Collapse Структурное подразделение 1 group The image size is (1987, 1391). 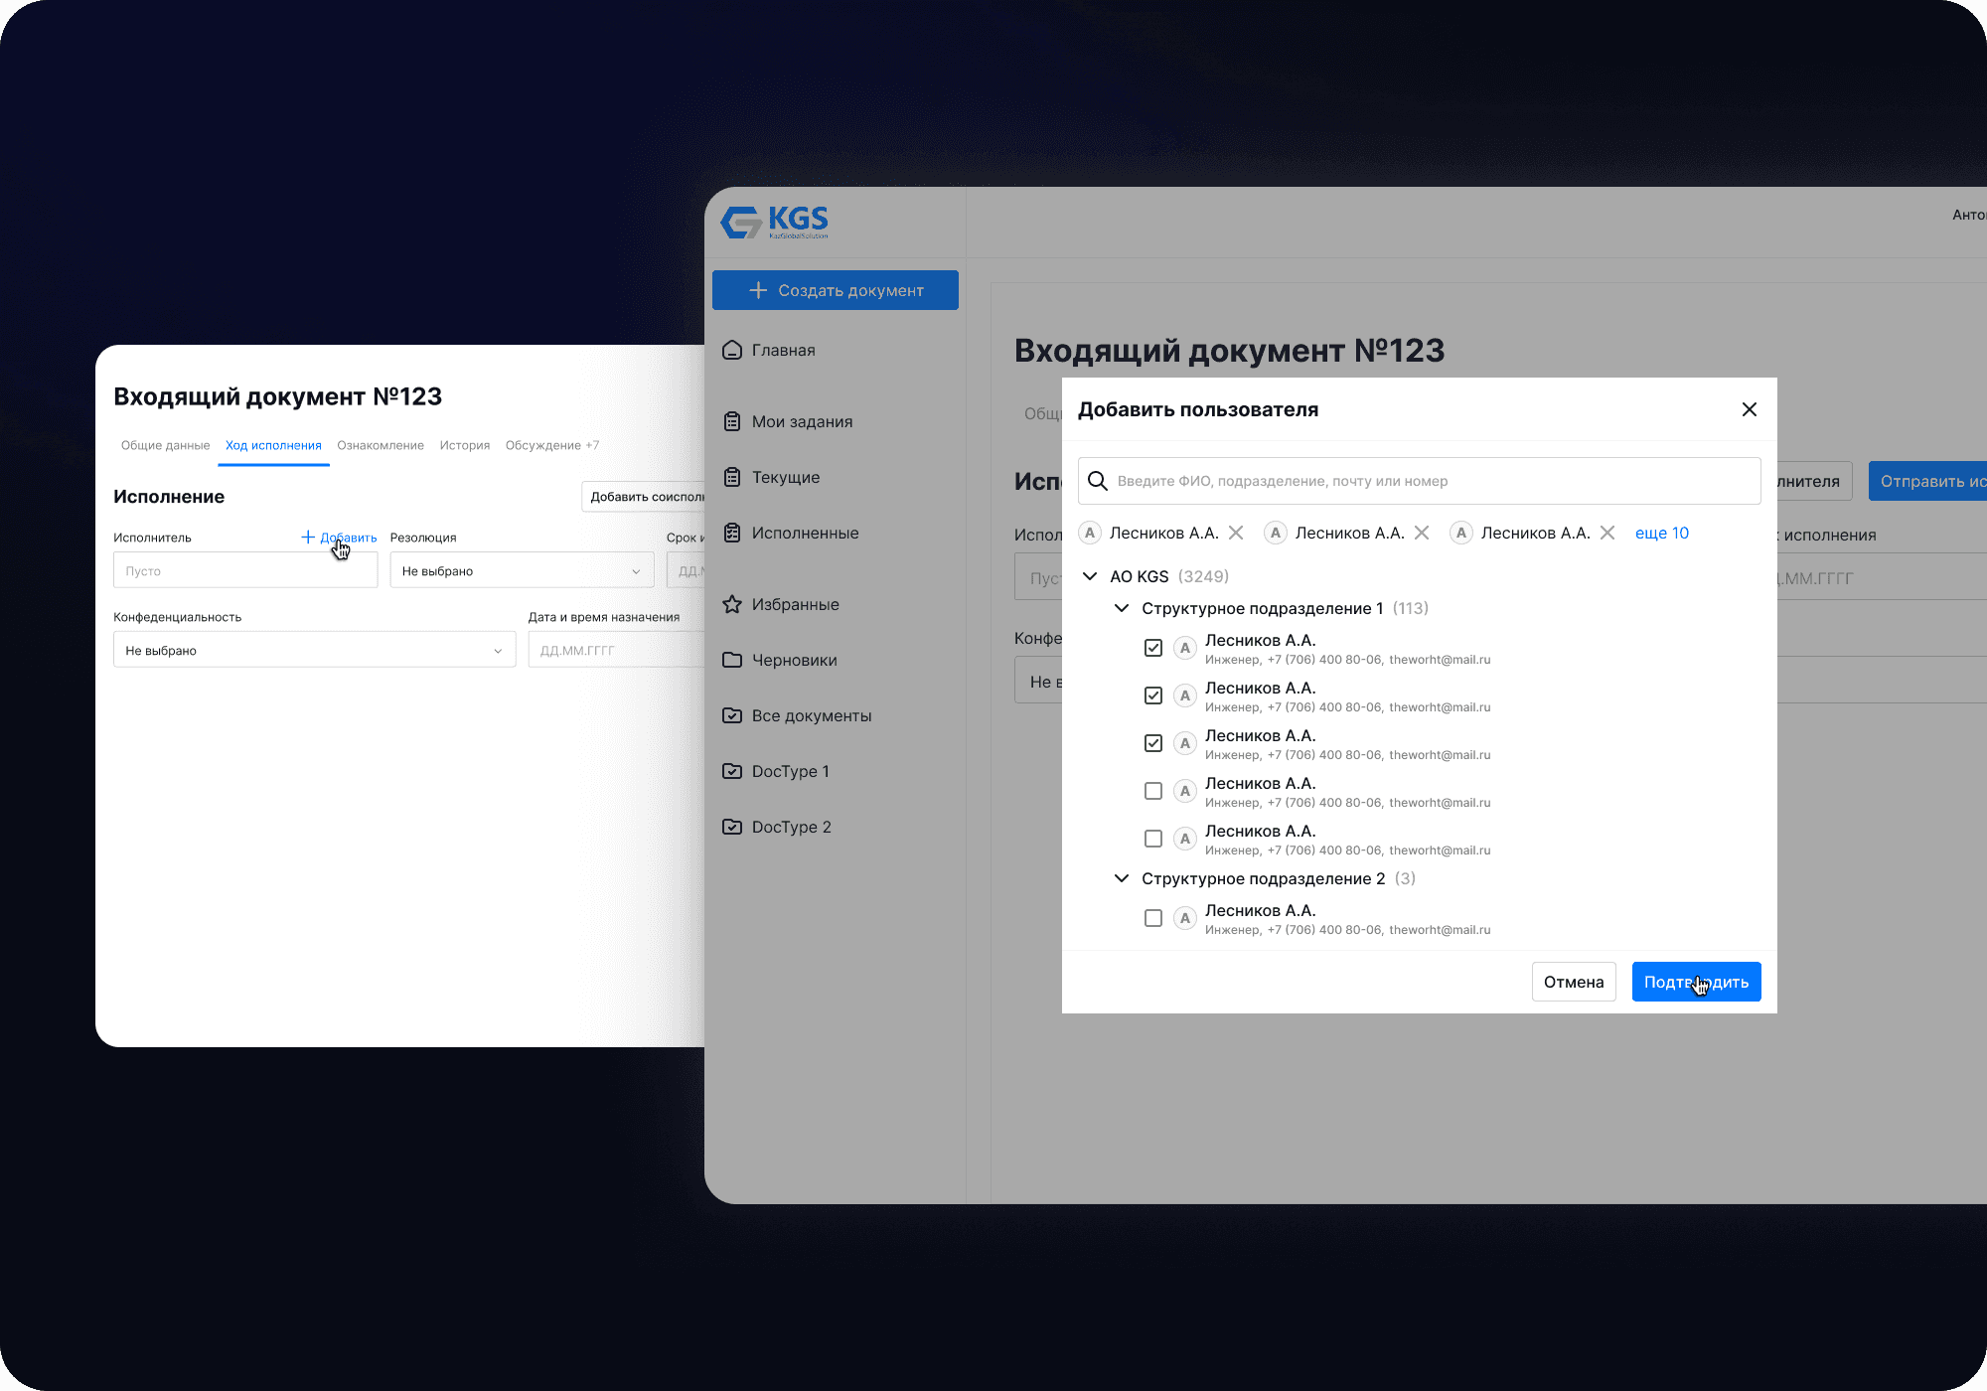point(1122,608)
